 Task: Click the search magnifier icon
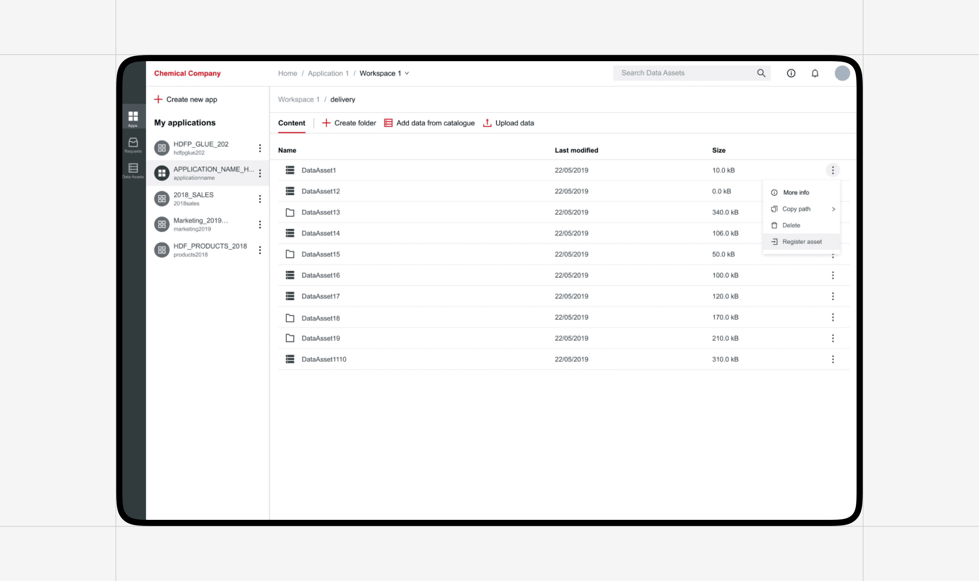(761, 73)
